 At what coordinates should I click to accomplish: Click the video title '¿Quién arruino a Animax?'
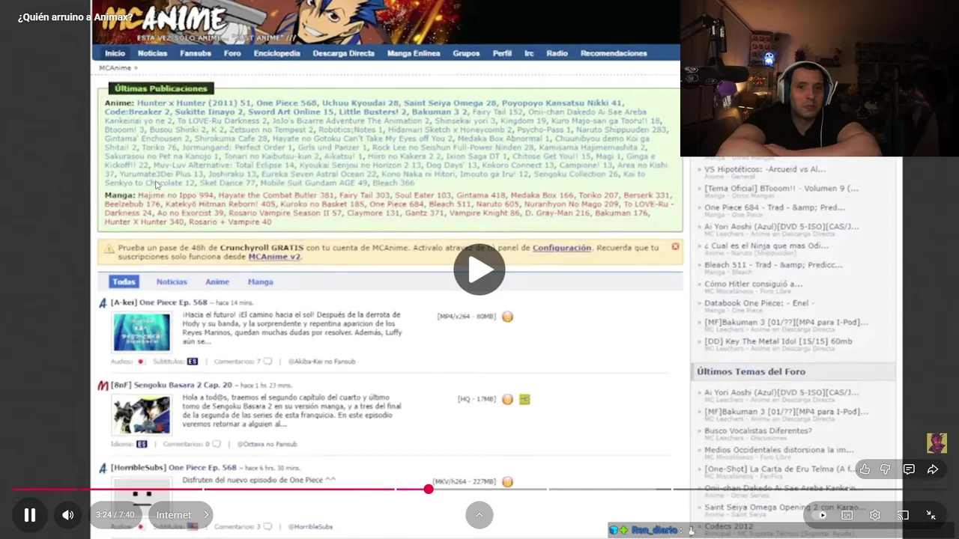point(75,16)
